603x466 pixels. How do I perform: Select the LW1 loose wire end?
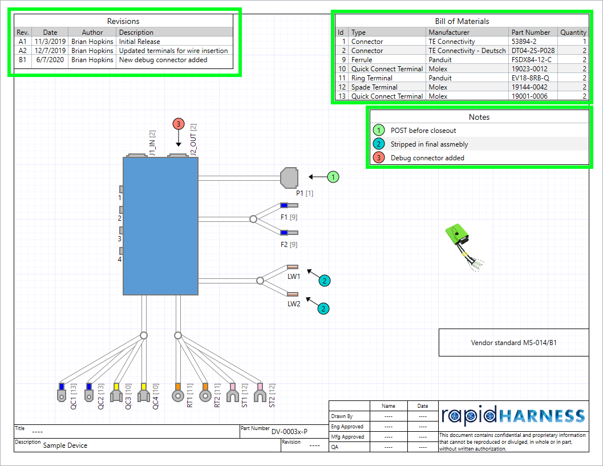pyautogui.click(x=293, y=267)
